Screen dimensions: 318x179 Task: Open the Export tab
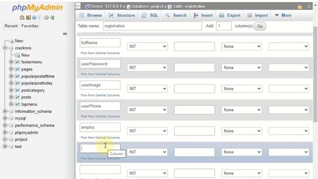(230, 15)
